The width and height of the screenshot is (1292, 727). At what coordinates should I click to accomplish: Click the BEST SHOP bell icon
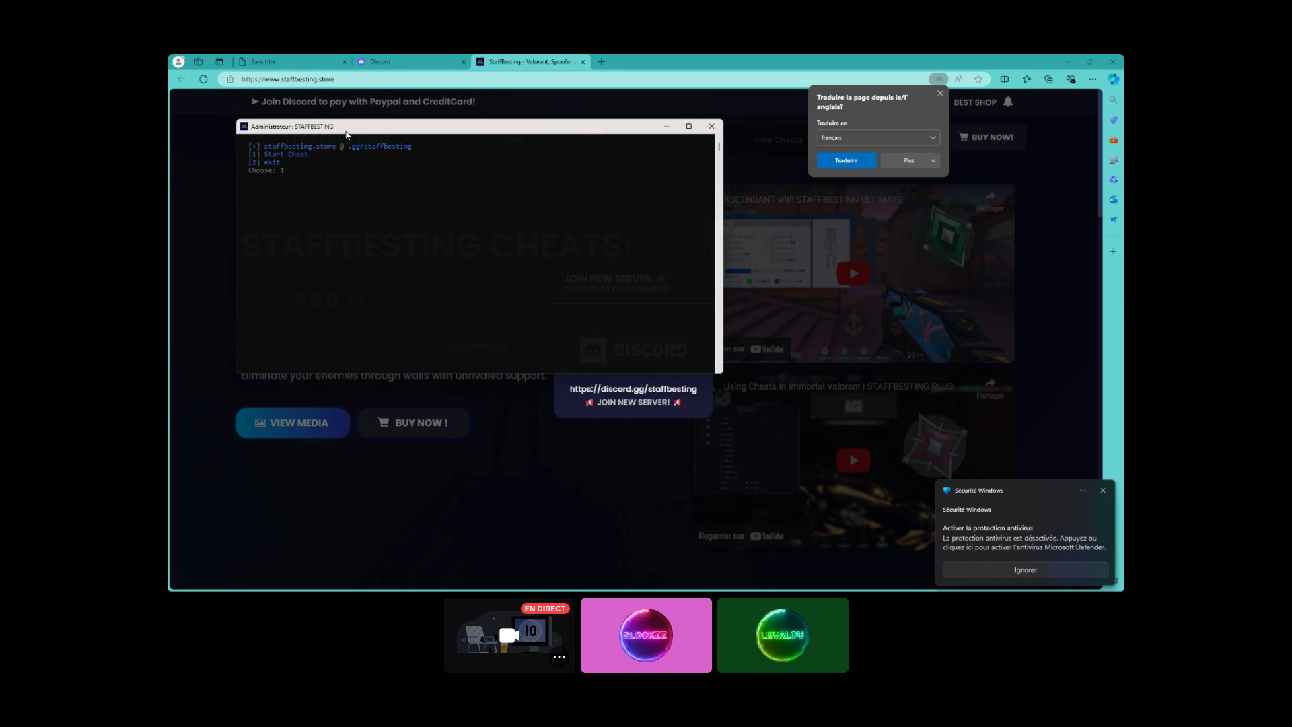pyautogui.click(x=1008, y=102)
